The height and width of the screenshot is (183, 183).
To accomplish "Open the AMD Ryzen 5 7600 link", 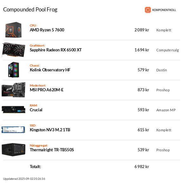I will pos(47,30).
